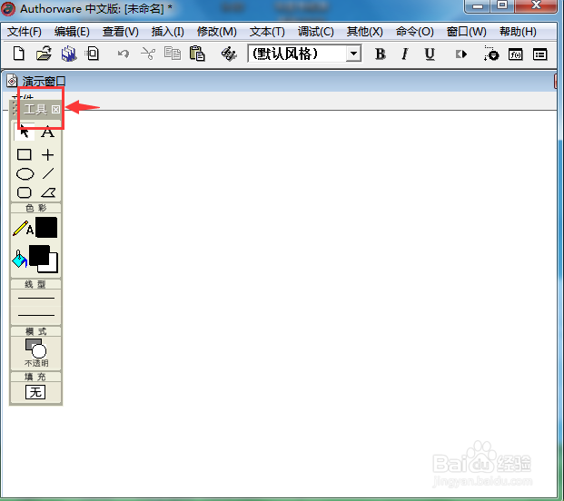This screenshot has height=501, width=564.
Task: Pick the black foreground fill swatch
Action: pos(39,256)
